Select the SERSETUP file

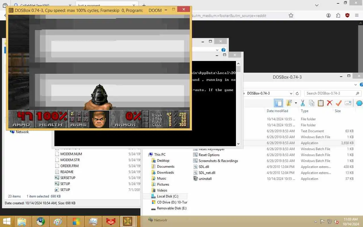(x=65, y=178)
